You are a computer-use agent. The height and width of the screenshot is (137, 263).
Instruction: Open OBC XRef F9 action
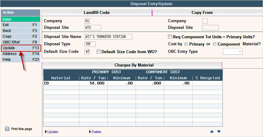click(x=21, y=42)
